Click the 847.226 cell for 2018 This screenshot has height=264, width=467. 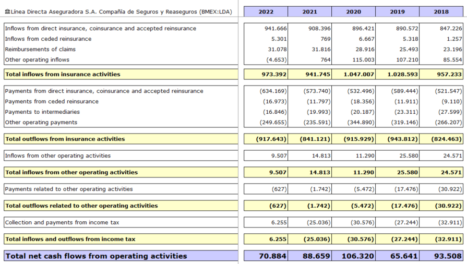point(451,28)
